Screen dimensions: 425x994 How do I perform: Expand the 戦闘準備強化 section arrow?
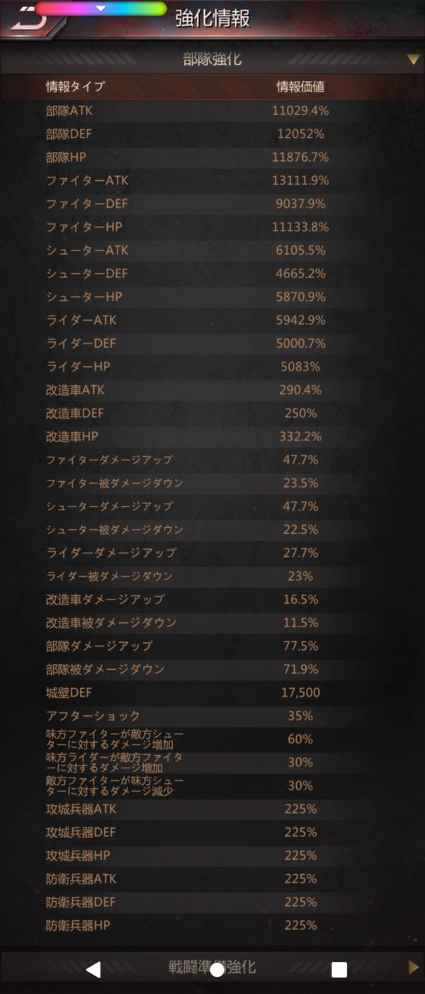click(414, 967)
